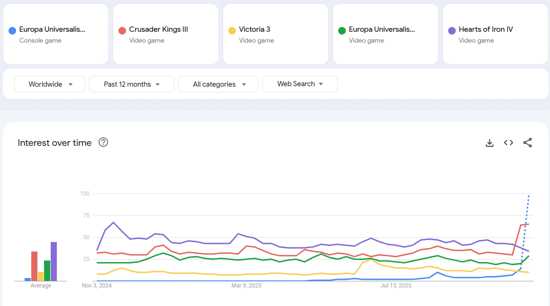The height and width of the screenshot is (306, 550).
Task: Click the purple dot for Hearts of Iron IV
Action: pos(451,30)
